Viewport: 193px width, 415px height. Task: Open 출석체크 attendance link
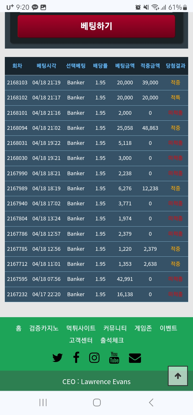(112, 340)
